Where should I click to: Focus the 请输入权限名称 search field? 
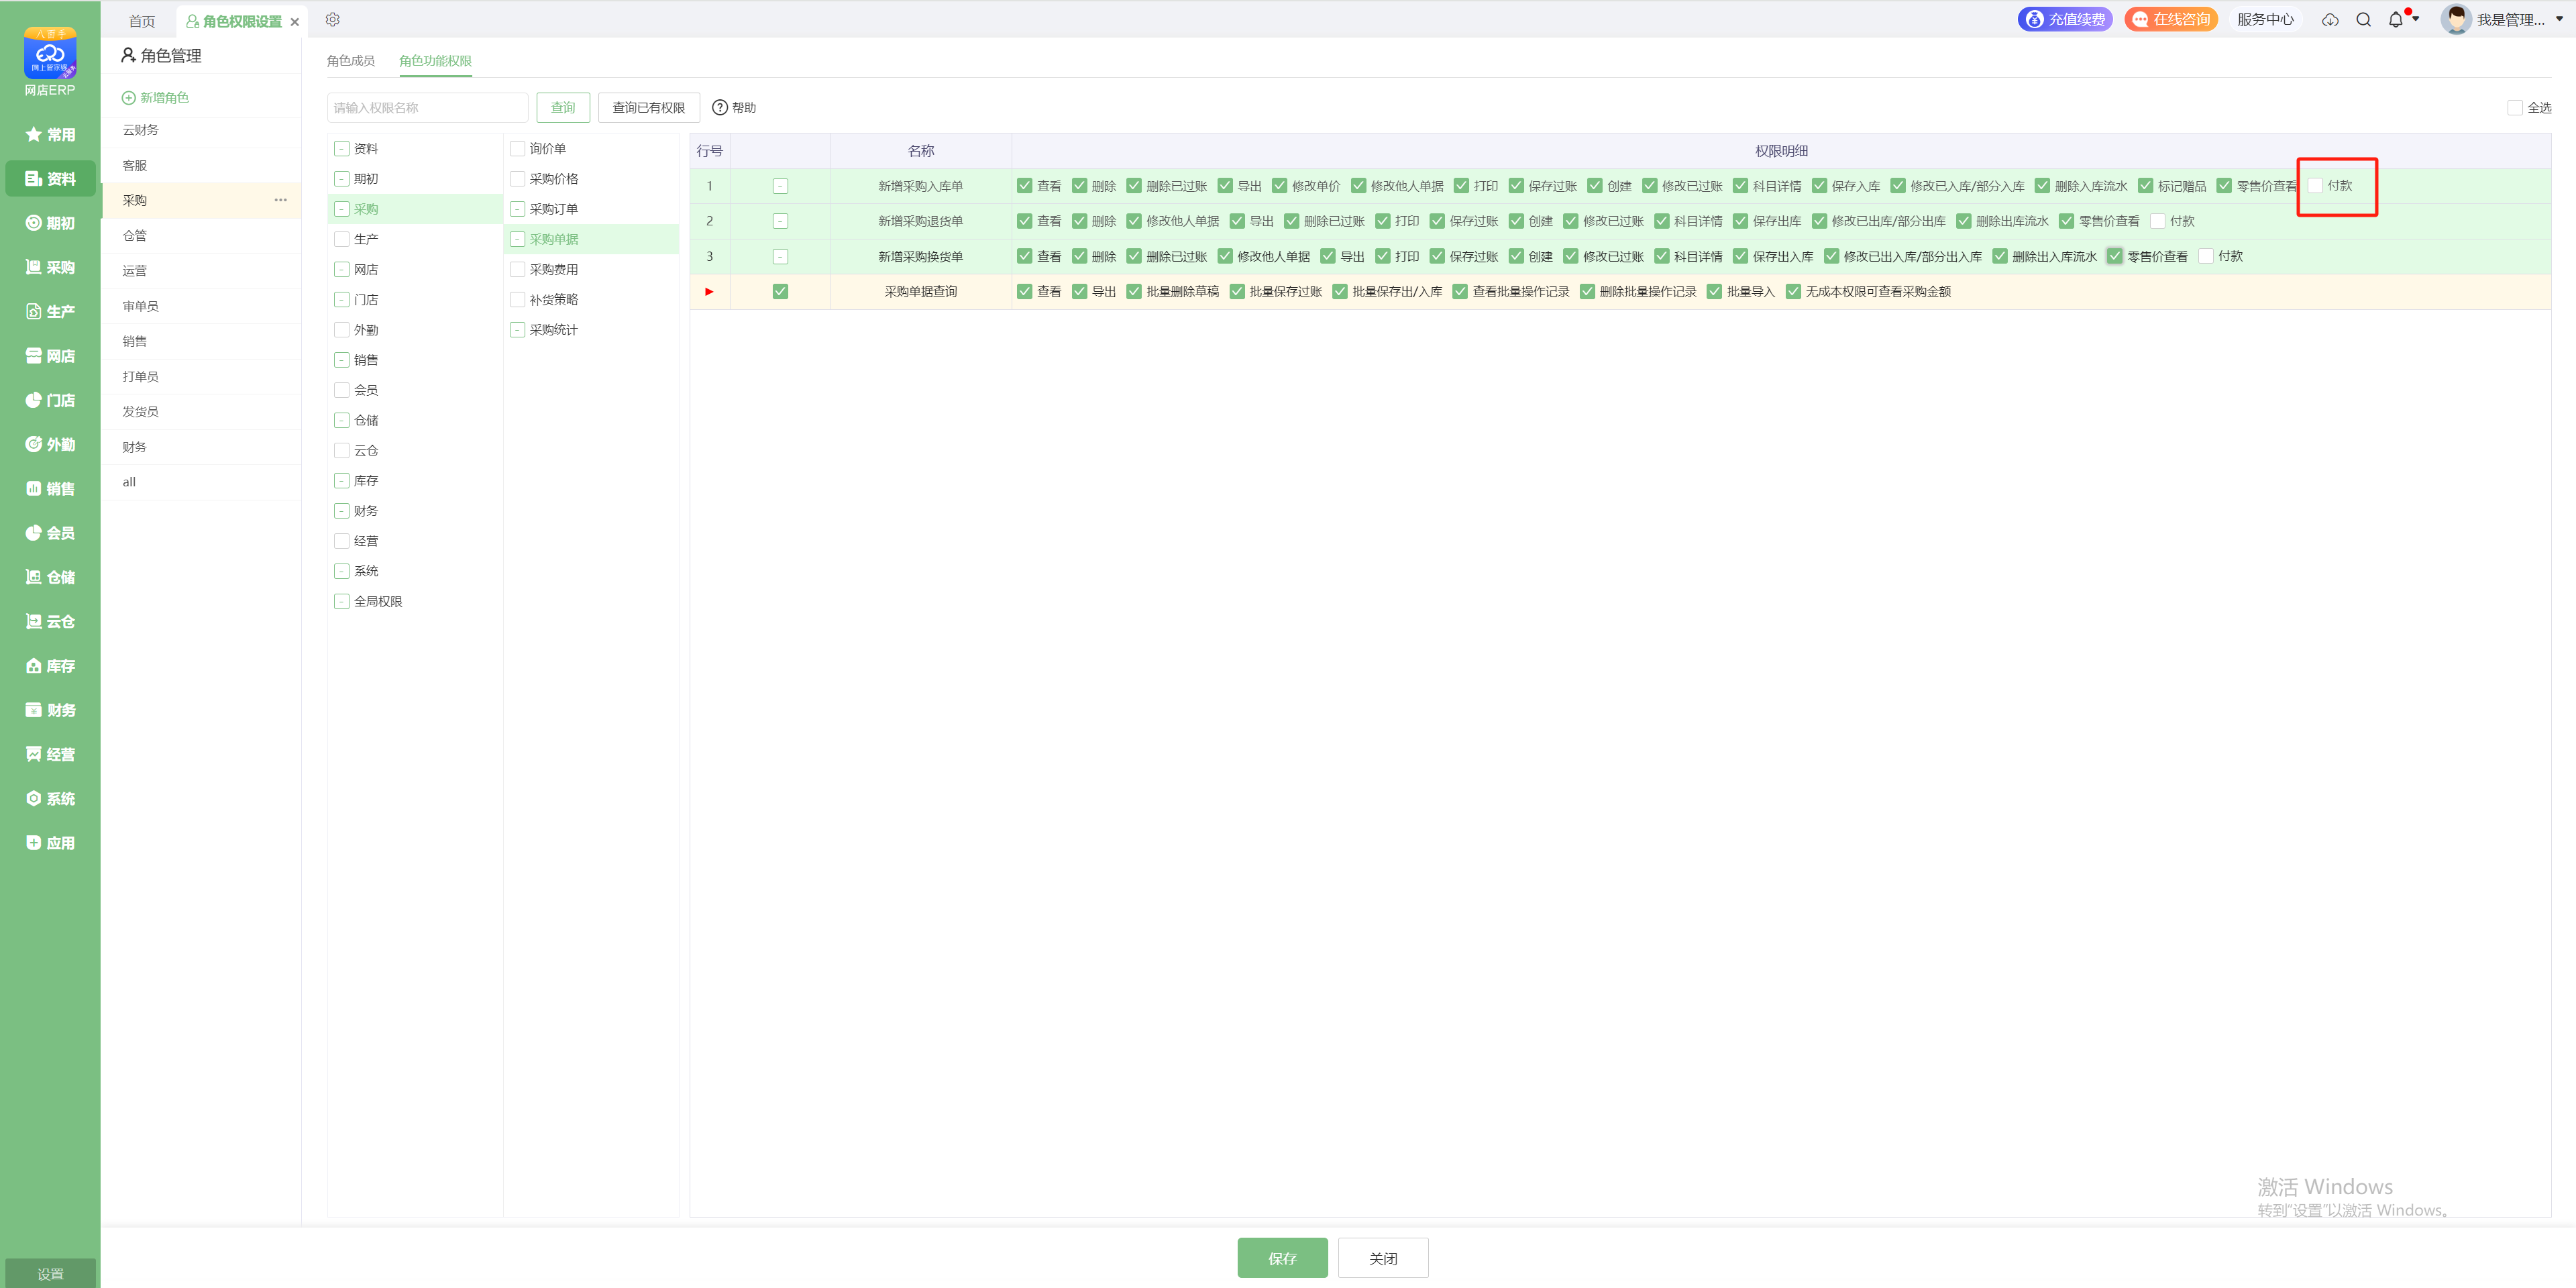(427, 107)
